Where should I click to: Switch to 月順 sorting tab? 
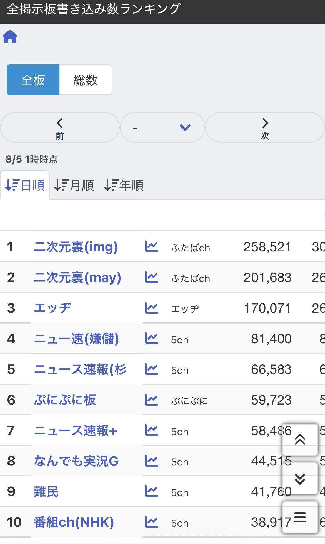pos(74,185)
